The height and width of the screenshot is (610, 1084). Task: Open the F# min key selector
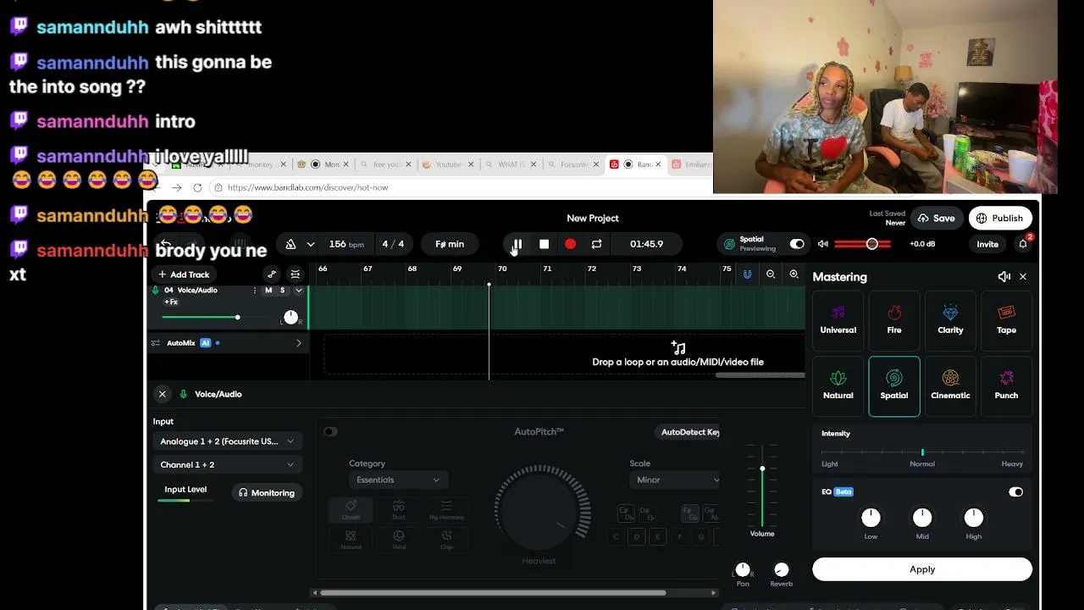[x=450, y=244]
